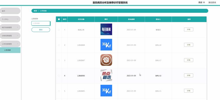This screenshot has height=100, width=220.
Task: Click the 首页 breadcrumb link
Action: coord(35,11)
